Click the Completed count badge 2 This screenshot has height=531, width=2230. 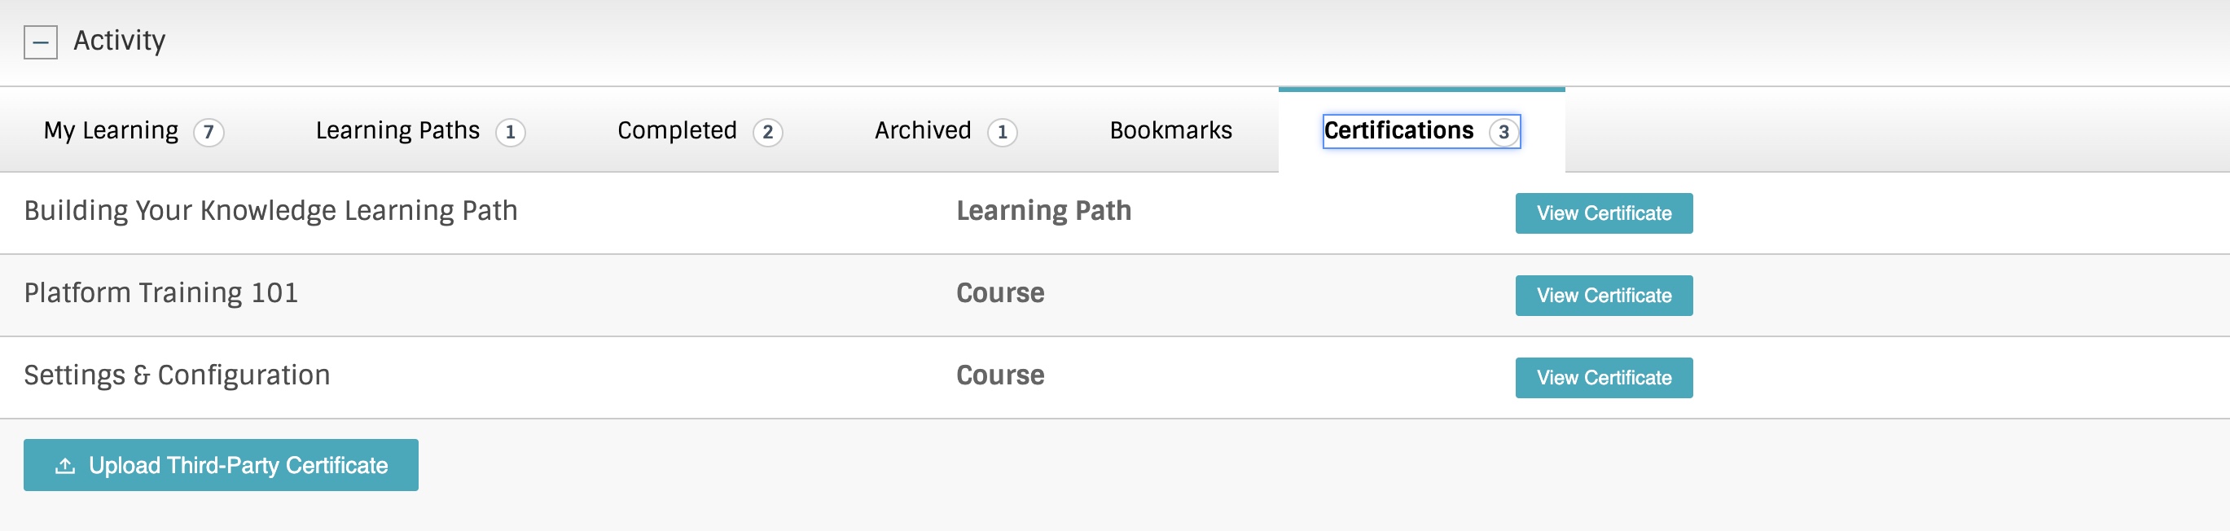tap(768, 133)
